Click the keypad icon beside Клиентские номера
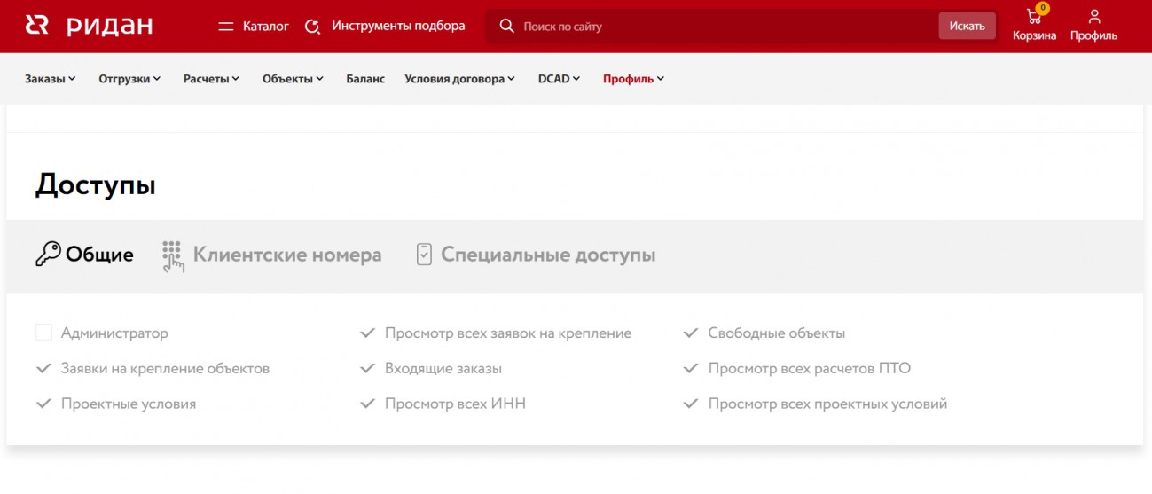 pyautogui.click(x=173, y=255)
